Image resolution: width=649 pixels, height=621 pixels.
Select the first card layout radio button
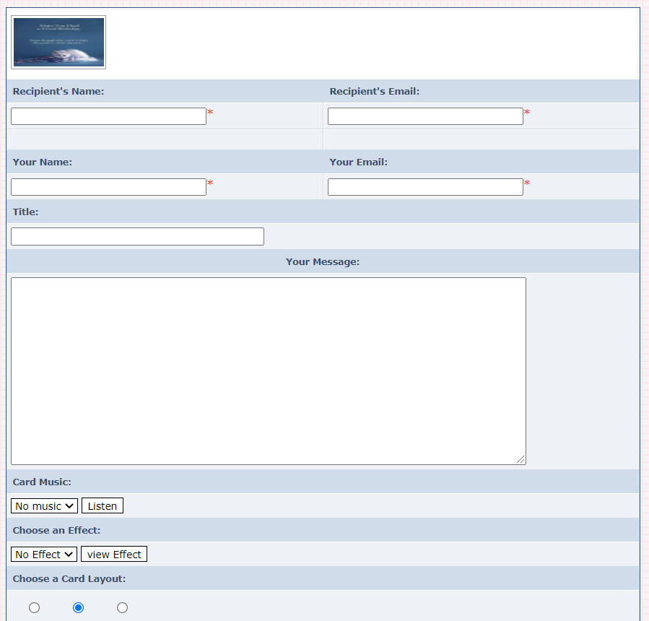click(35, 607)
